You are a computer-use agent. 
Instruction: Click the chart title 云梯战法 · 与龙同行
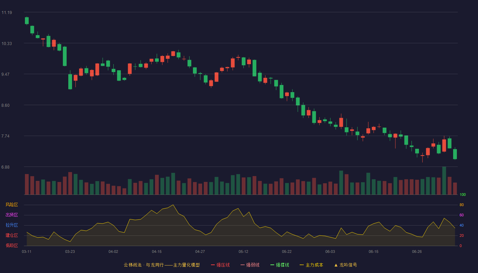tap(143, 265)
